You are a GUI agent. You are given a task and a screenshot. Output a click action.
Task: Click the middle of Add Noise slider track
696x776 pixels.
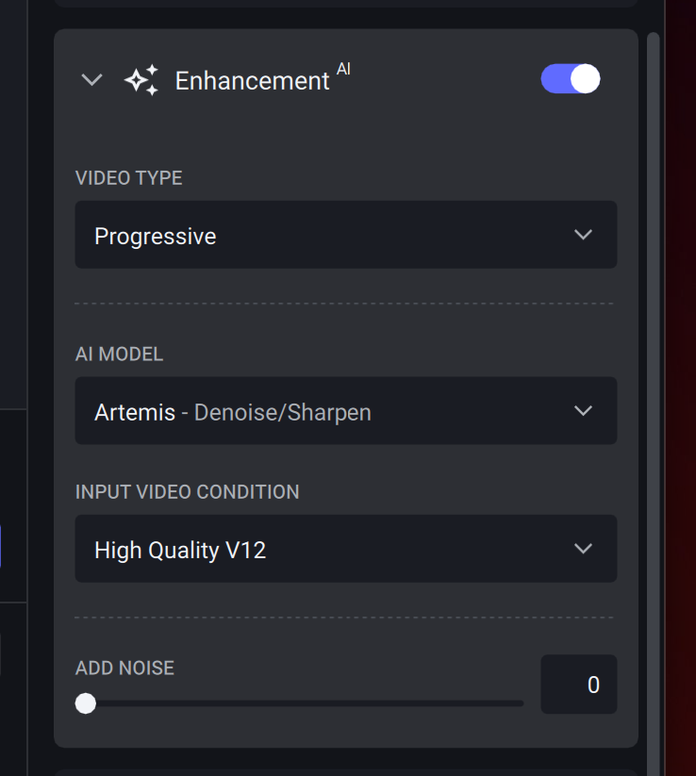click(304, 703)
